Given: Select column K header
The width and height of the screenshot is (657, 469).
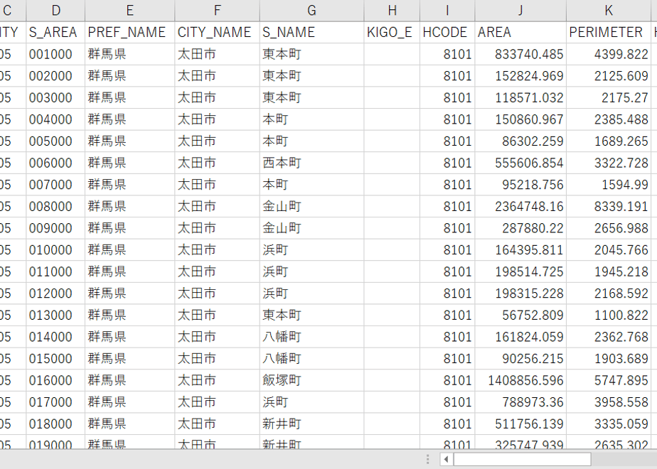Looking at the screenshot, I should [609, 11].
